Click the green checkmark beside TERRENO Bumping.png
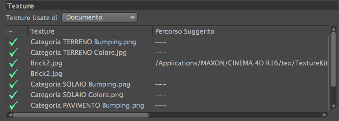339x121 pixels. pyautogui.click(x=14, y=42)
